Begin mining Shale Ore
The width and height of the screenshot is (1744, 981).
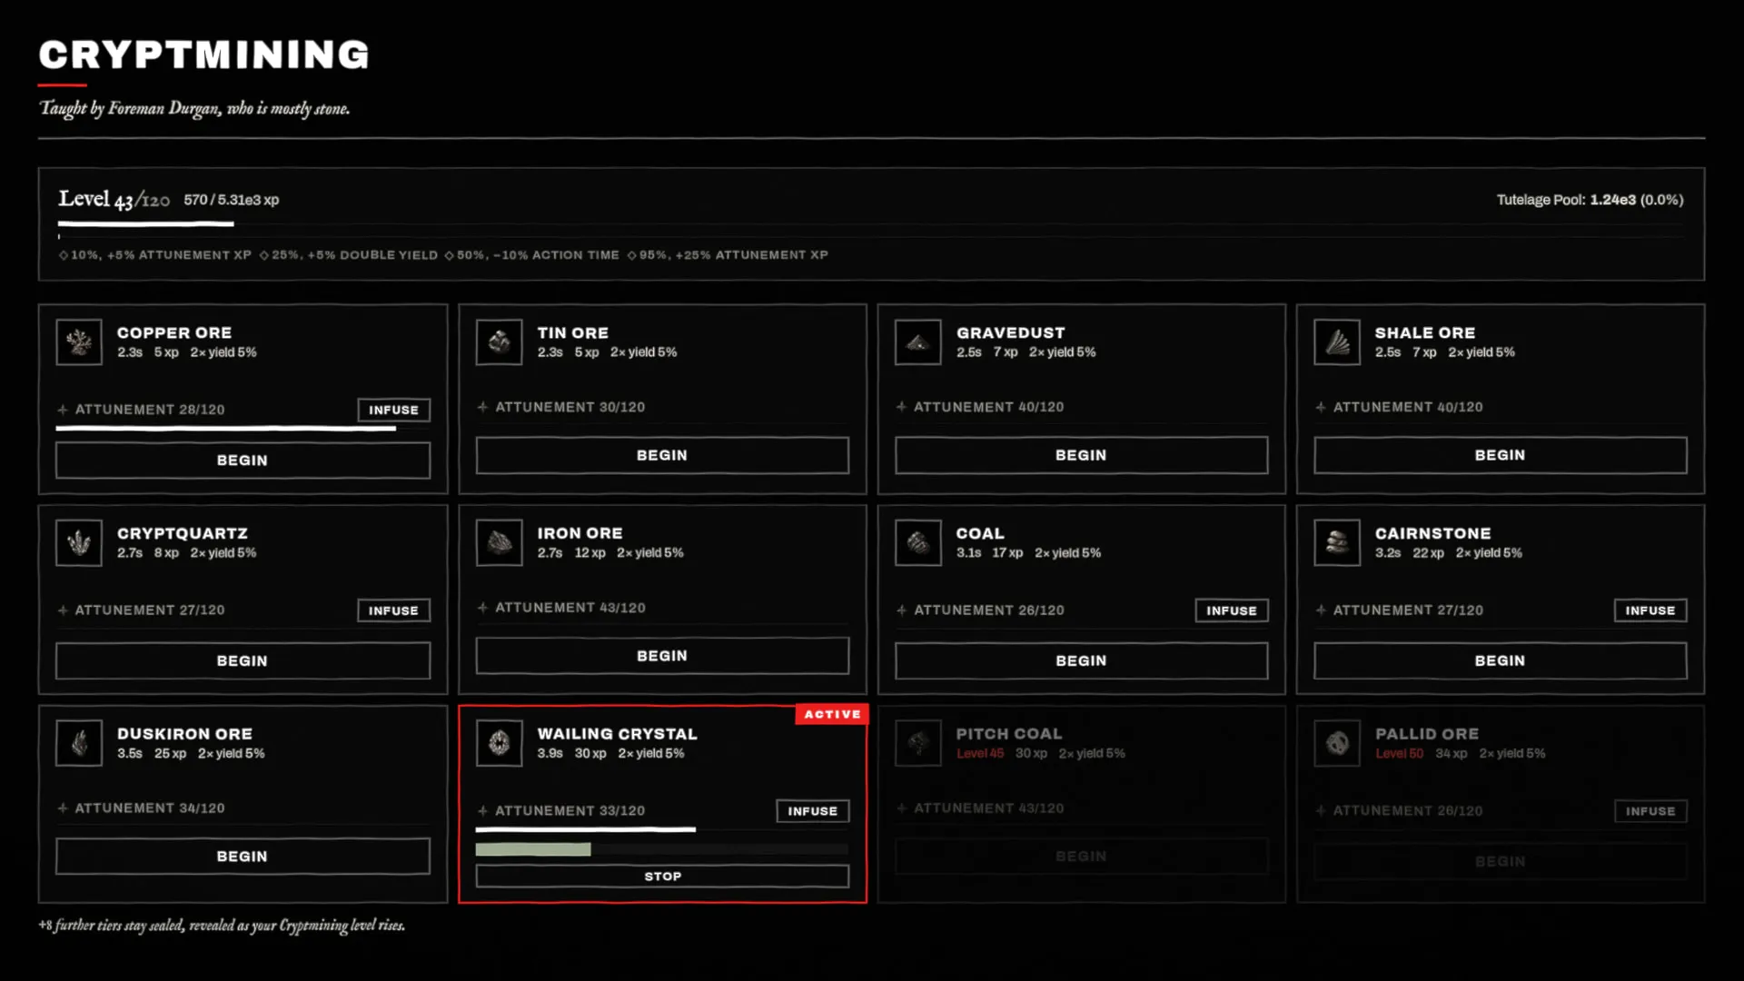[x=1501, y=455]
